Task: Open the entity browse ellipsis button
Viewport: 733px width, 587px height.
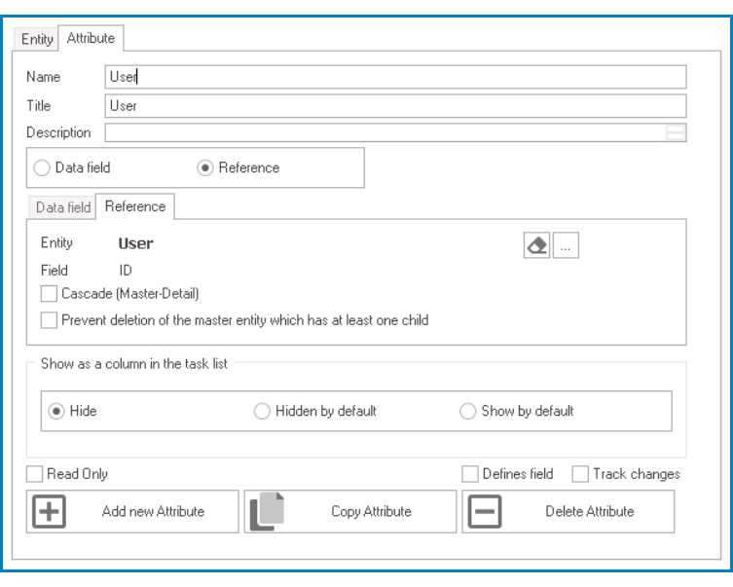Action: (x=566, y=245)
